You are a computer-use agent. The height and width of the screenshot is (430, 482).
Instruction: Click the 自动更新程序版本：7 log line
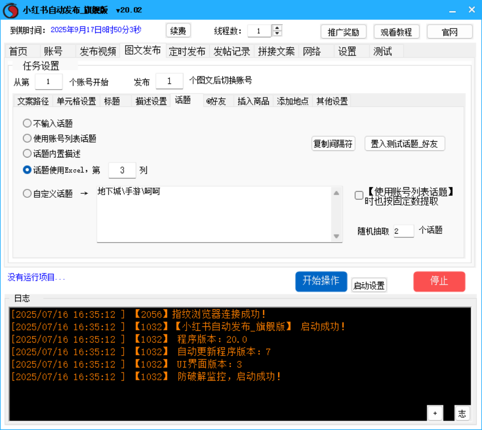(141, 352)
